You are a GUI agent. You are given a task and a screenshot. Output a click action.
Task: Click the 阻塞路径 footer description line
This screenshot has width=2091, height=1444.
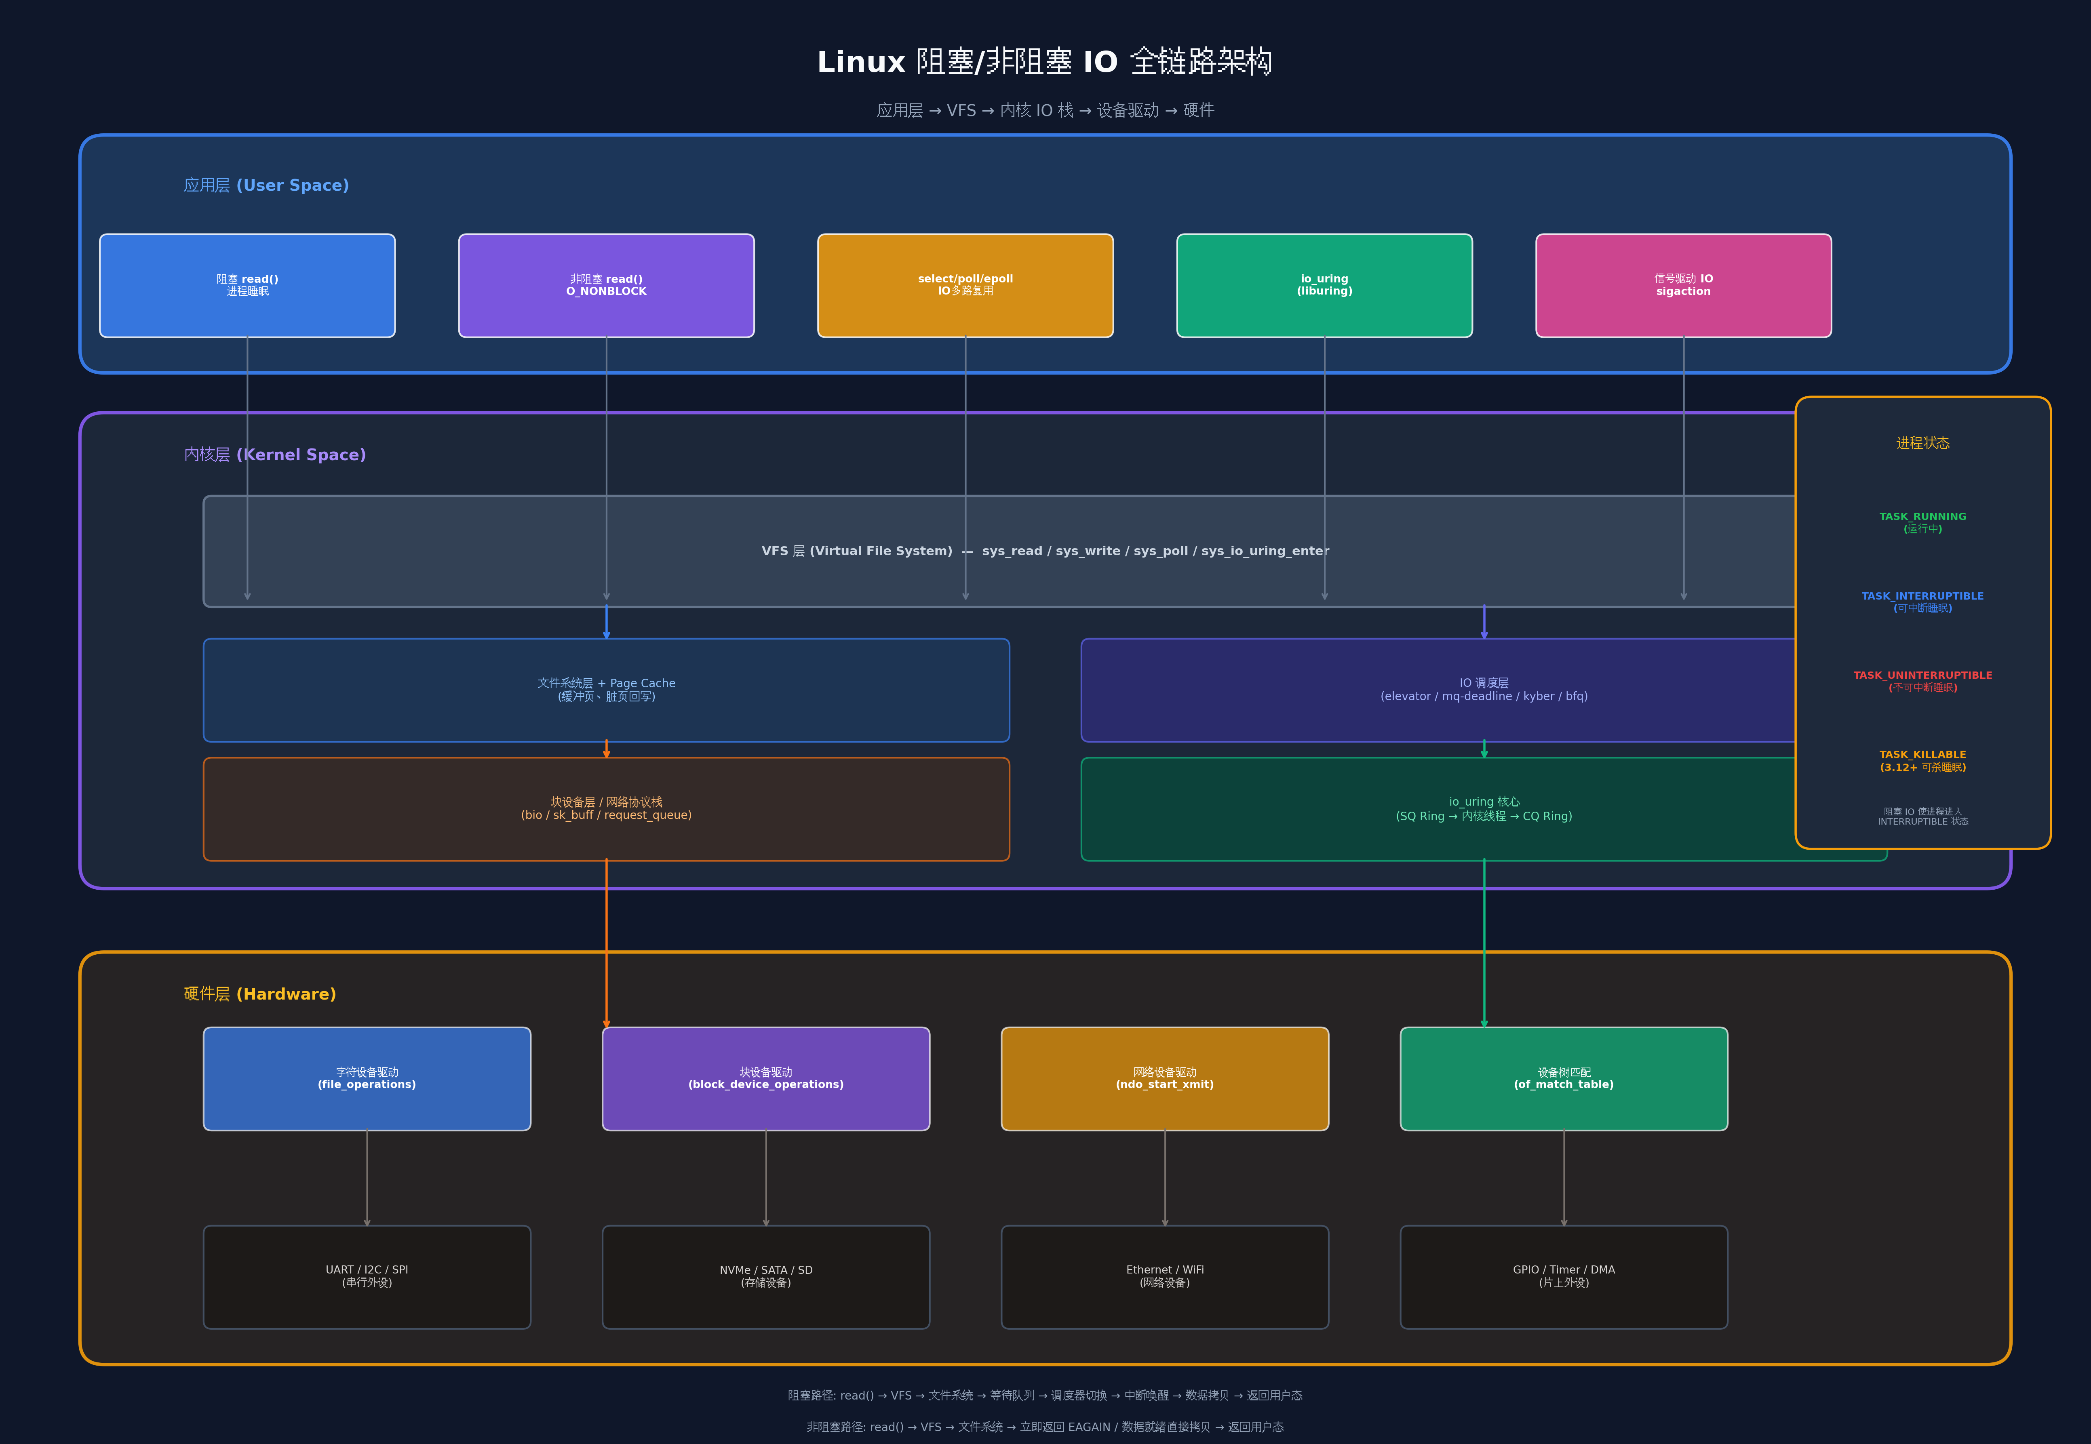point(1045,1395)
